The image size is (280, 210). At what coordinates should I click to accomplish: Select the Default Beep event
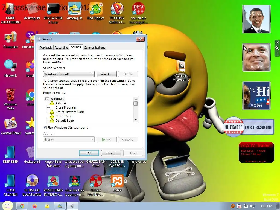(x=65, y=121)
